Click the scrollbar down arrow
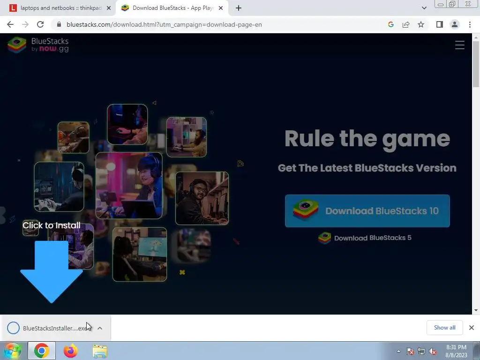The height and width of the screenshot is (360, 480). pos(476,310)
